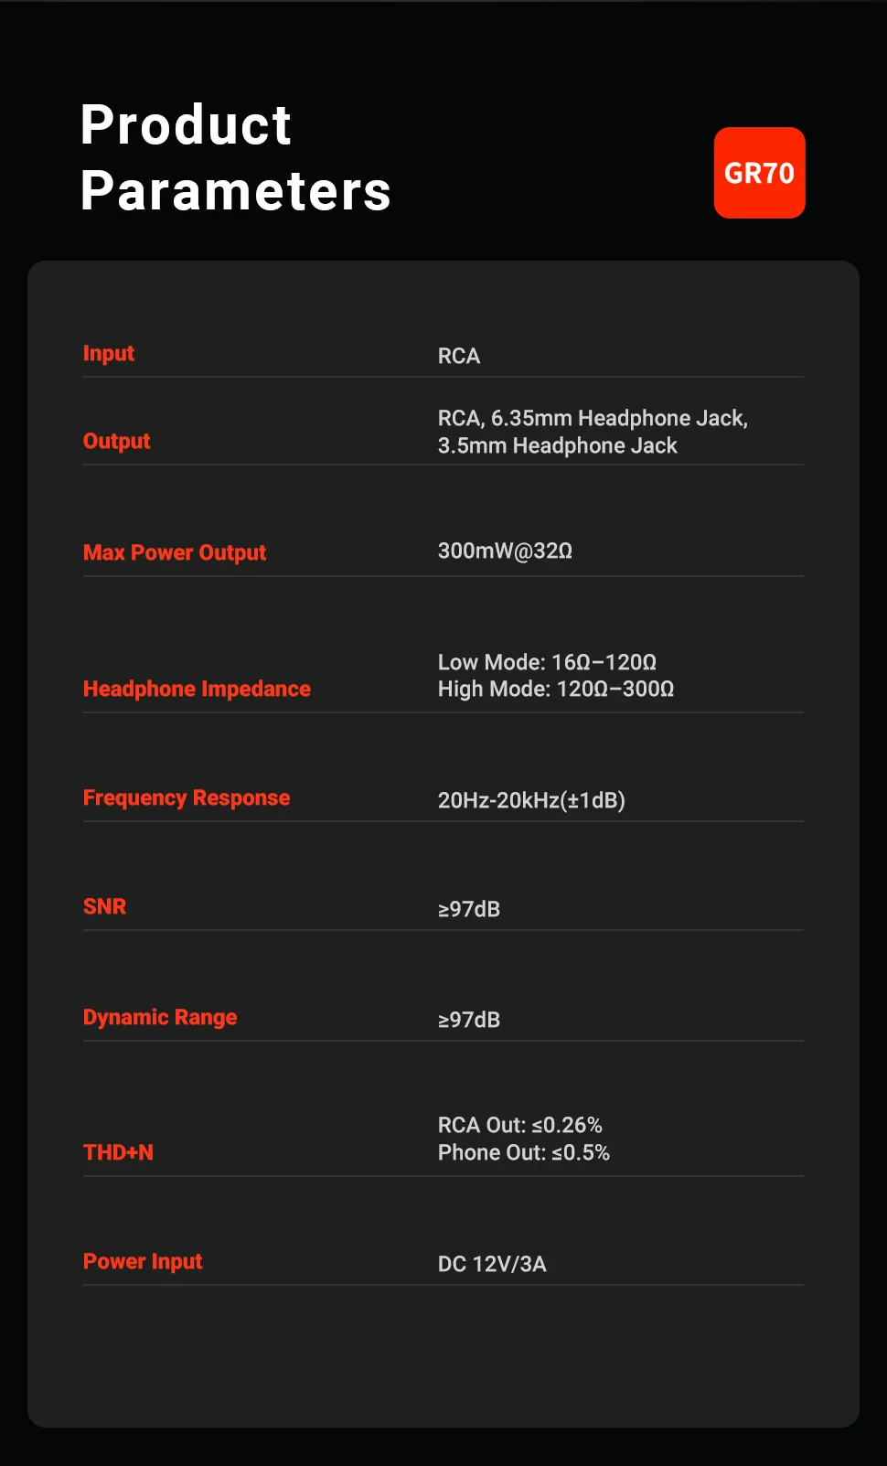This screenshot has height=1466, width=887.
Task: Click the Product Parameters heading
Action: tap(235, 157)
